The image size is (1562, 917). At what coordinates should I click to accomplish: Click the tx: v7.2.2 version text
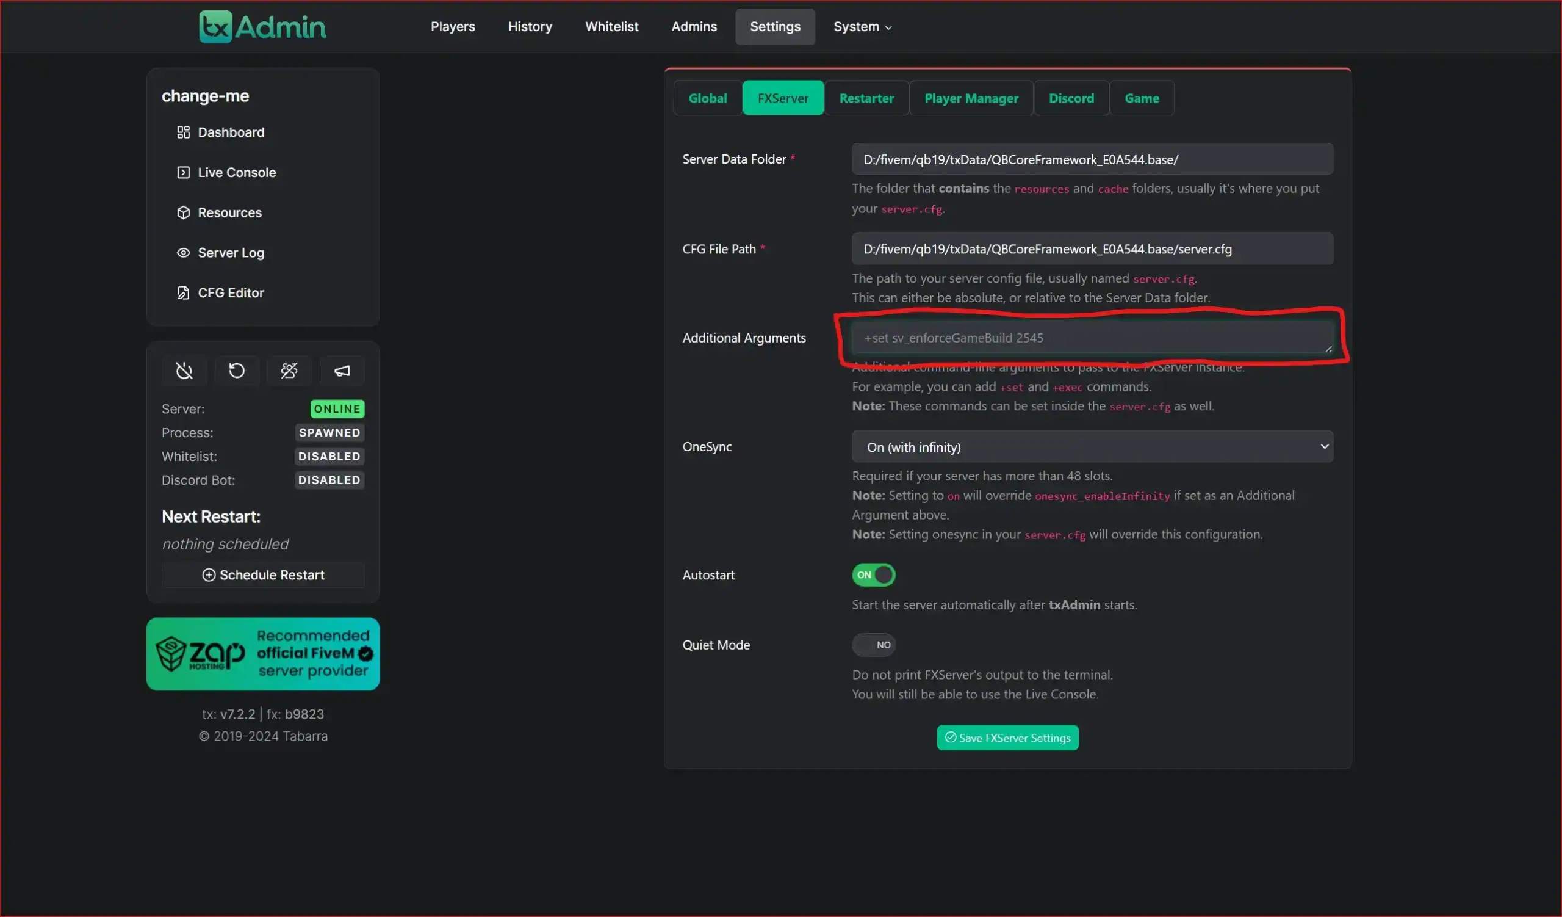pyautogui.click(x=228, y=714)
